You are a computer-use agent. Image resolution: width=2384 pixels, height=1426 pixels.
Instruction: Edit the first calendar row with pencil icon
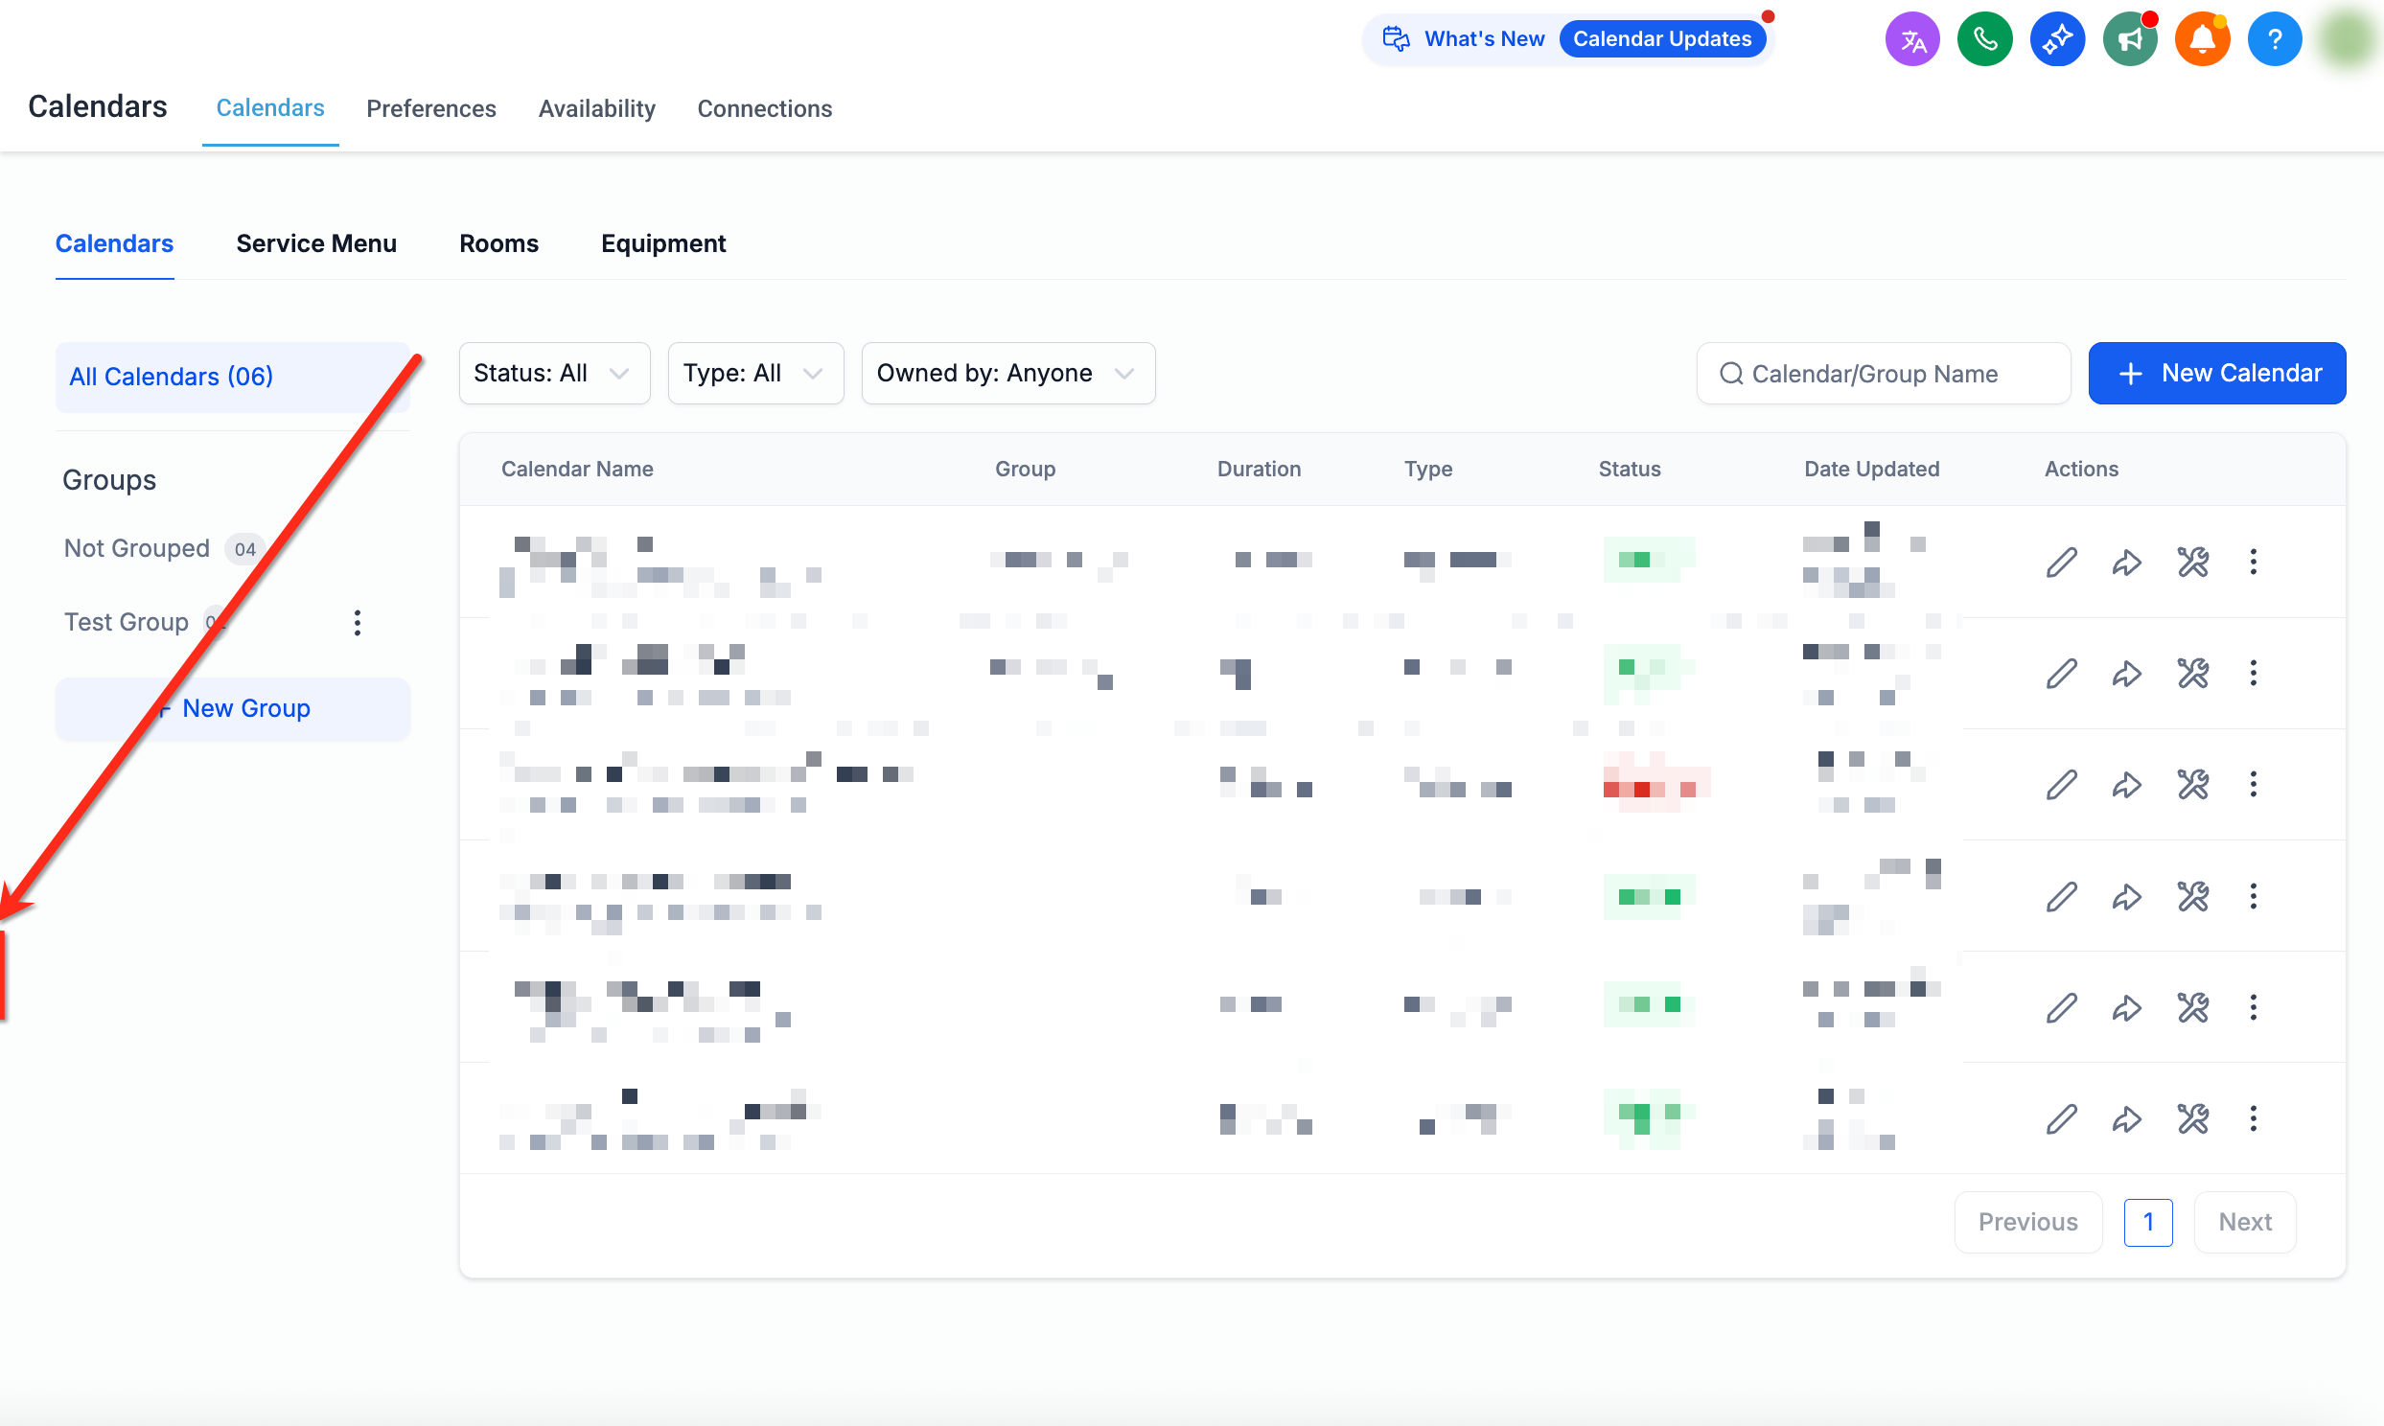[x=2061, y=563]
